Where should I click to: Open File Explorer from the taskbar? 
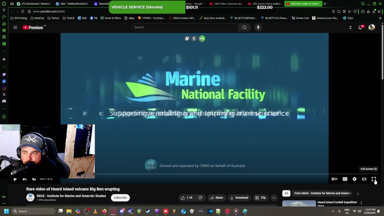click(69, 211)
